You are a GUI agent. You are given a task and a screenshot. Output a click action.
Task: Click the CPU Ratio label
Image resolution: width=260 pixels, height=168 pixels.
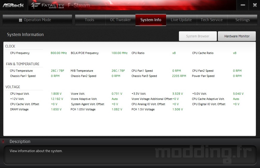(138, 53)
